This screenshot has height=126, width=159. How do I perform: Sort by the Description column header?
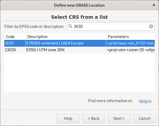(66, 37)
